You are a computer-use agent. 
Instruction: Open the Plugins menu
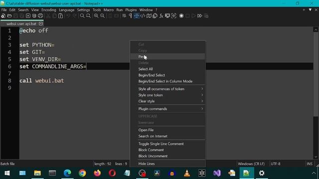(131, 10)
